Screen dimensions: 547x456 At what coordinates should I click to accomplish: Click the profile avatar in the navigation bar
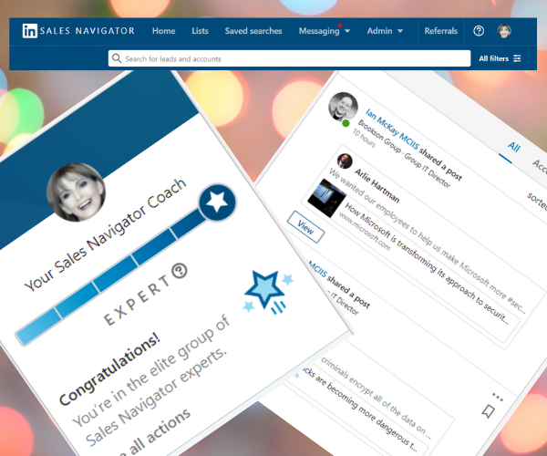[504, 31]
